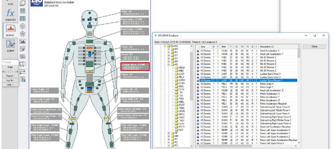The height and width of the screenshot is (149, 334).
Task: Select the circular polar chart icon
Action: [23, 26]
